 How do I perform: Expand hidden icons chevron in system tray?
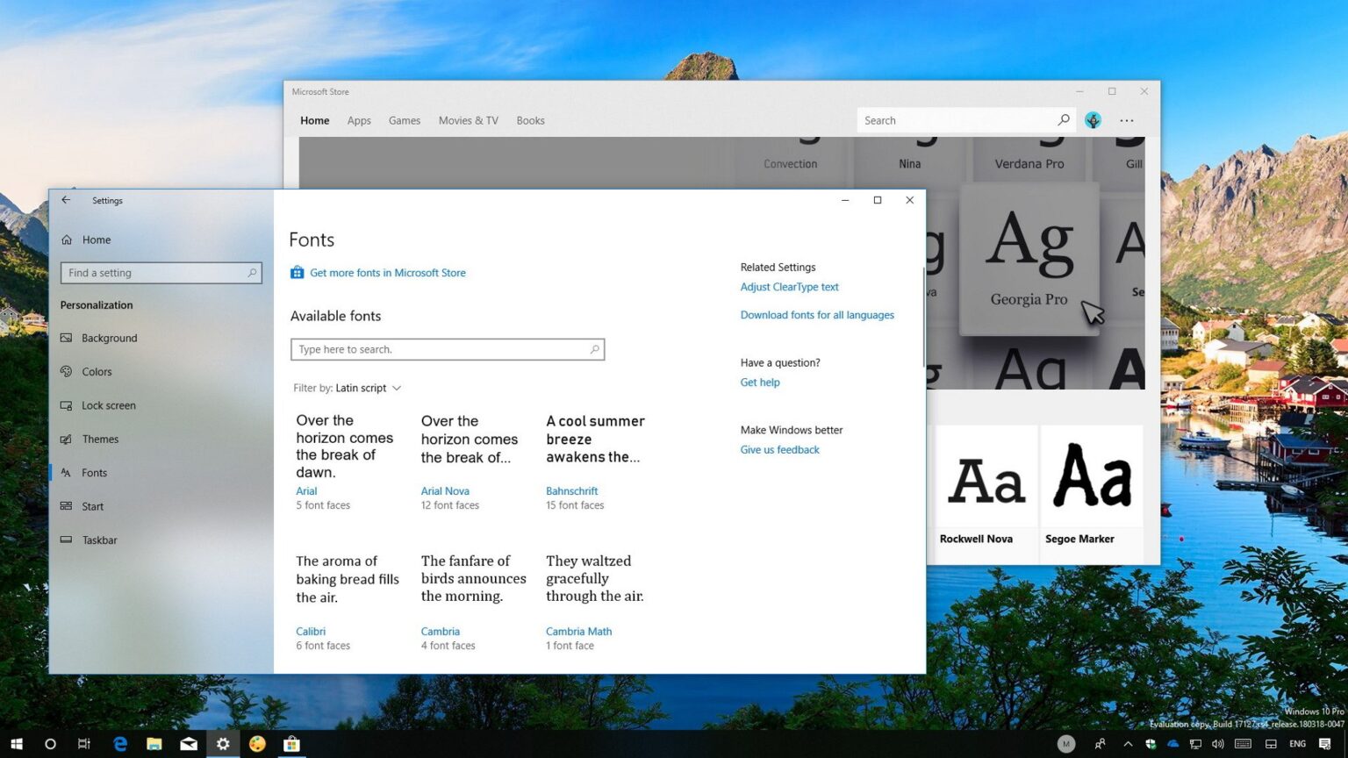coord(1129,743)
